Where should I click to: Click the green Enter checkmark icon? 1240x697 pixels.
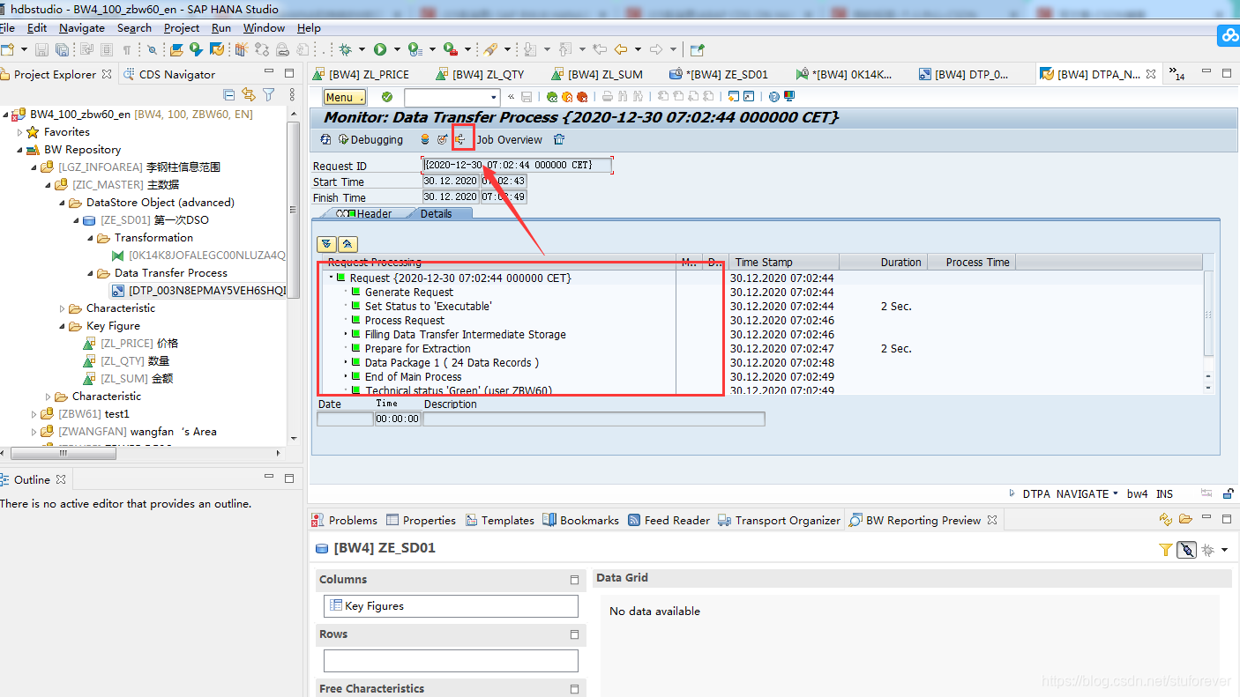click(386, 97)
